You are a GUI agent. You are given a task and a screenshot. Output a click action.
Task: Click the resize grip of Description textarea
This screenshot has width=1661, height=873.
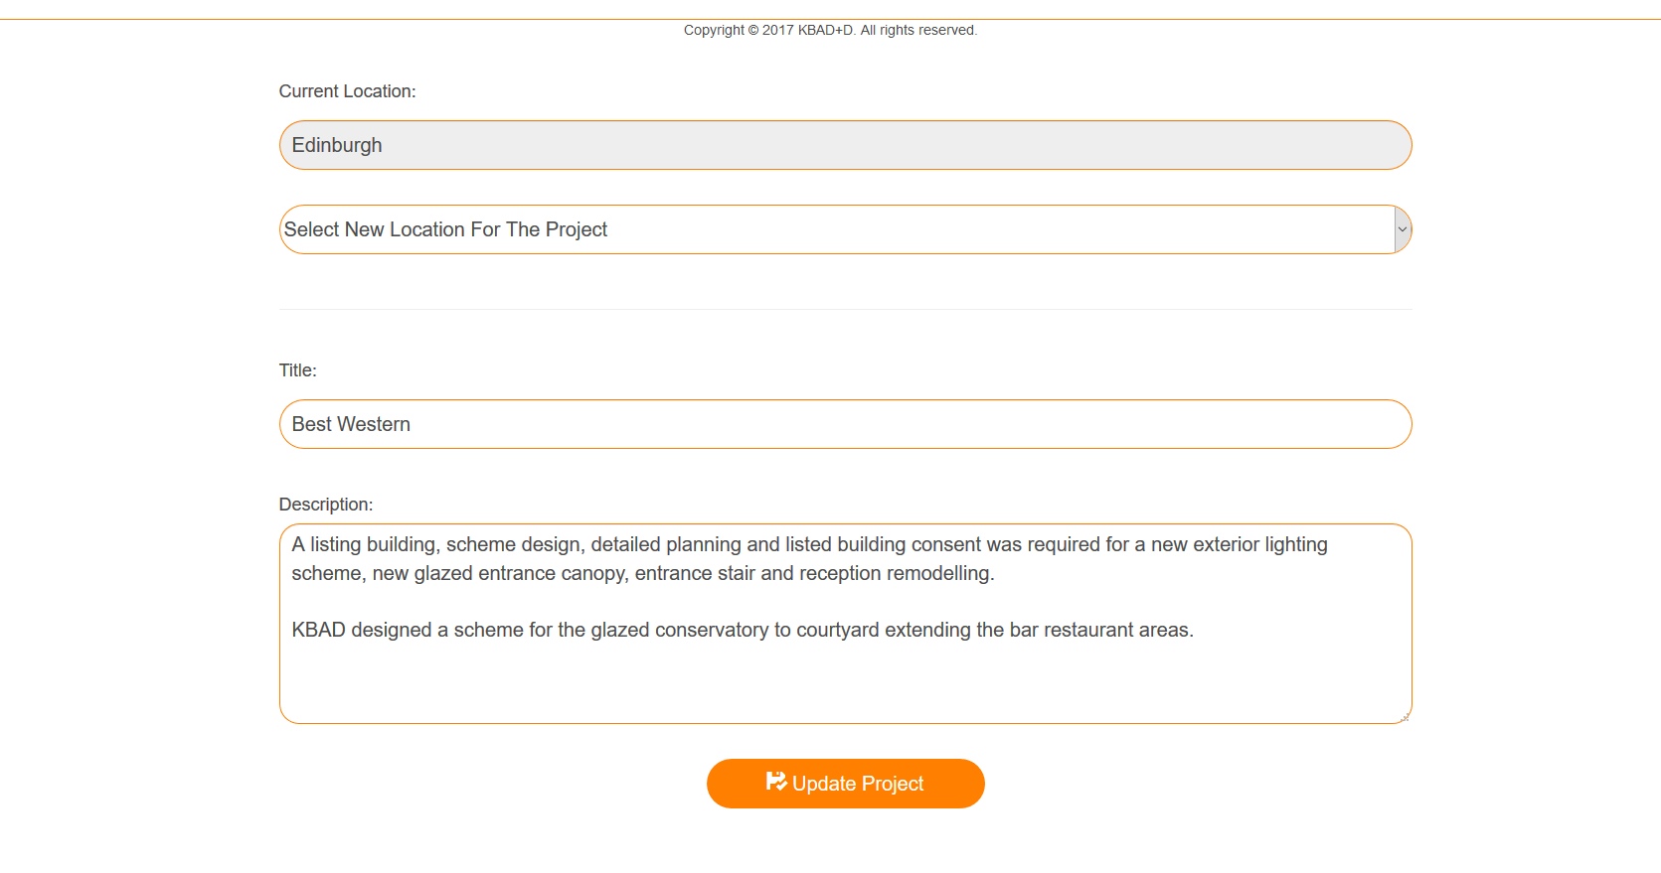[x=1405, y=717]
